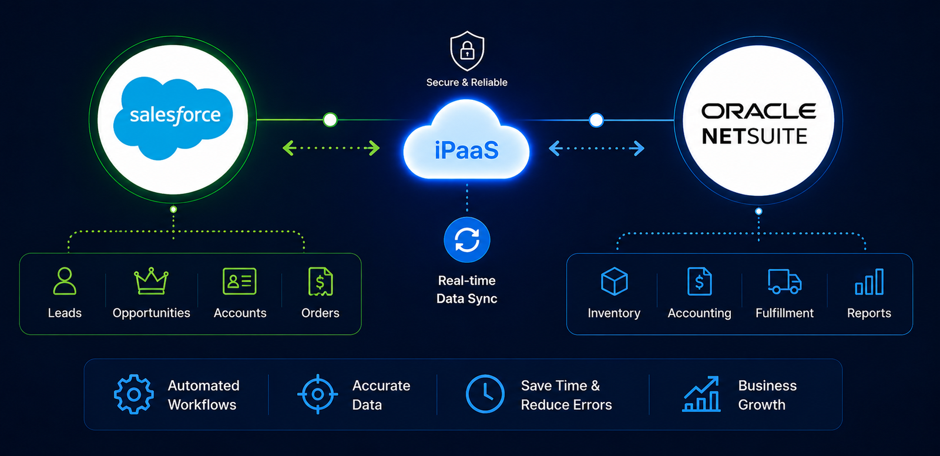Click the "Accounting" label

click(699, 314)
